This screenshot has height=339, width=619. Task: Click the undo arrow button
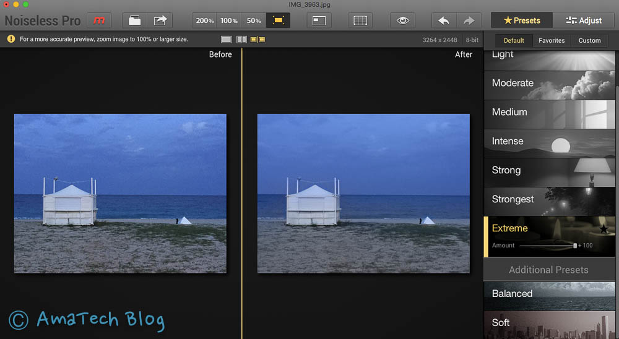pyautogui.click(x=443, y=20)
